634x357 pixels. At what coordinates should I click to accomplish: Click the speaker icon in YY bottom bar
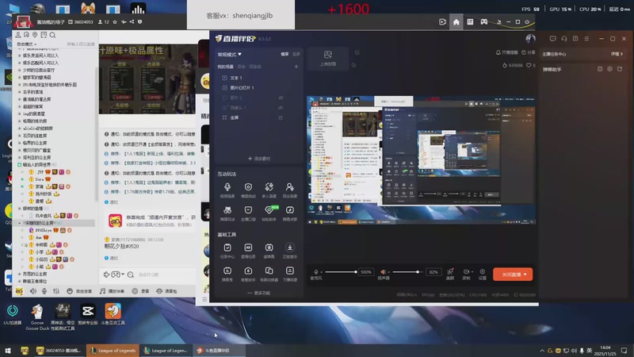(x=33, y=291)
